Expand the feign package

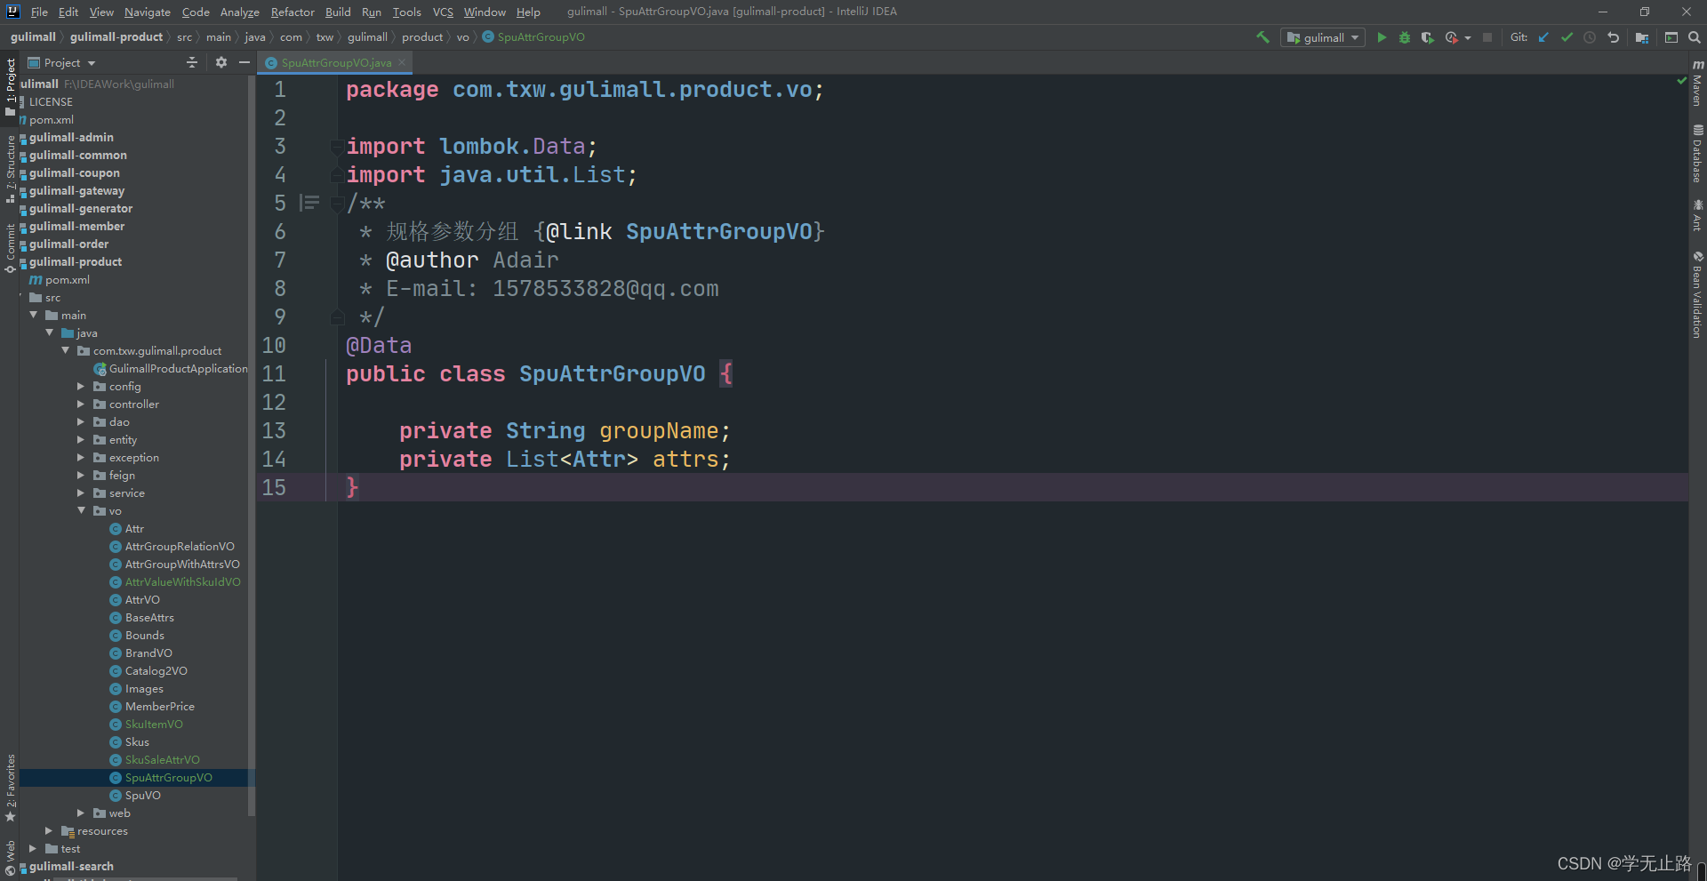(x=81, y=475)
